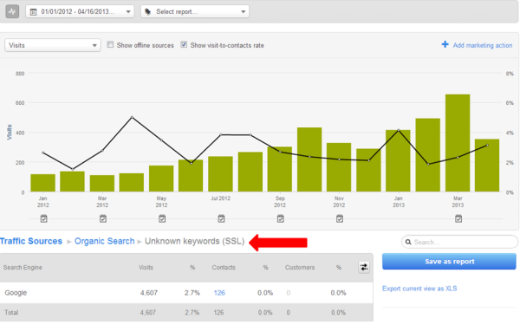The width and height of the screenshot is (520, 325).
Task: Open the 126 contacts link for Google
Action: click(219, 293)
